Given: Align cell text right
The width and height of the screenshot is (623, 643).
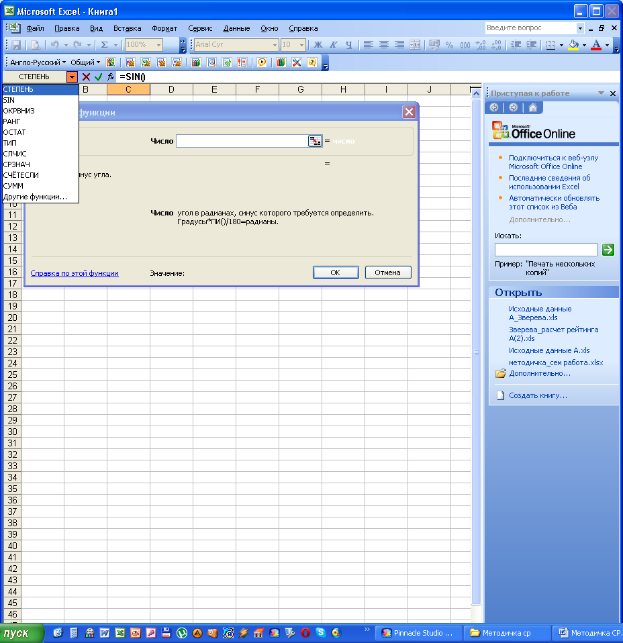Looking at the screenshot, I should 399,45.
